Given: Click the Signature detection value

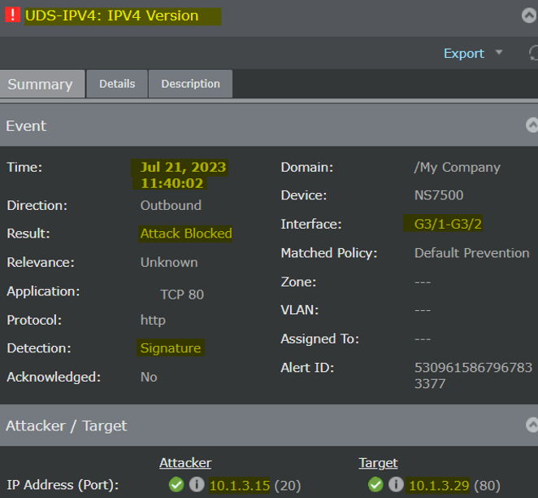Looking at the screenshot, I should [x=171, y=348].
